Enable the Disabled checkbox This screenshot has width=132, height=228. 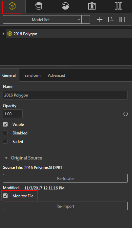point(5,133)
